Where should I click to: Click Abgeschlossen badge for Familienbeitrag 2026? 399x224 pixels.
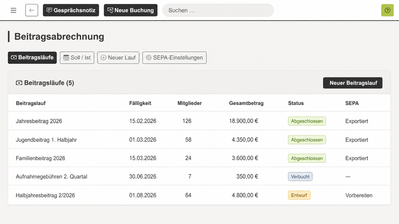[307, 158]
